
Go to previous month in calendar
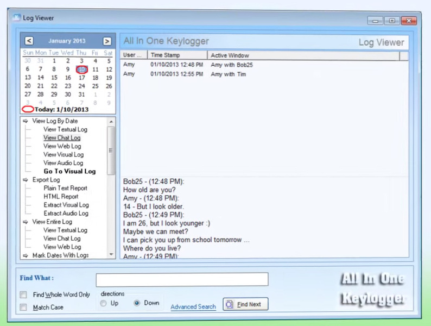coord(29,41)
